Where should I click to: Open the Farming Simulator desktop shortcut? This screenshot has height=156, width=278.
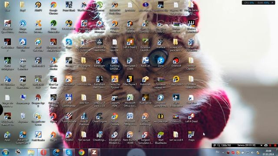[x=115, y=64]
